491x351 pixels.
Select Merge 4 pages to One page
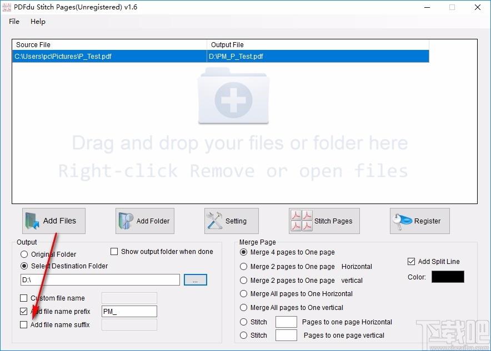244,252
